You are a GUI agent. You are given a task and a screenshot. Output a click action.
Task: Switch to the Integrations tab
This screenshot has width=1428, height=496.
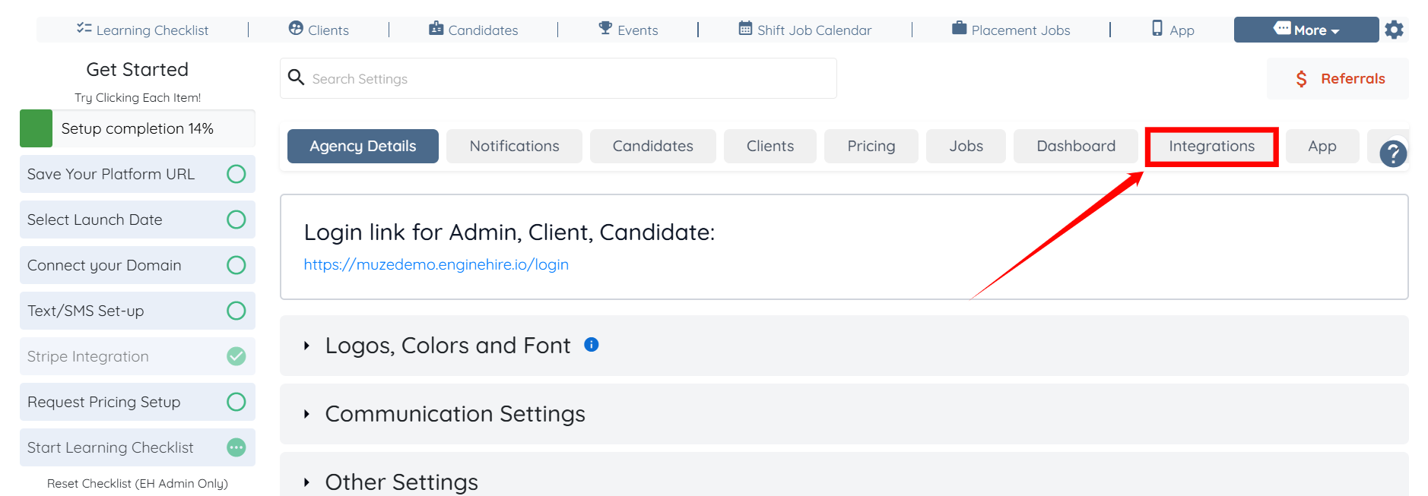pos(1211,146)
